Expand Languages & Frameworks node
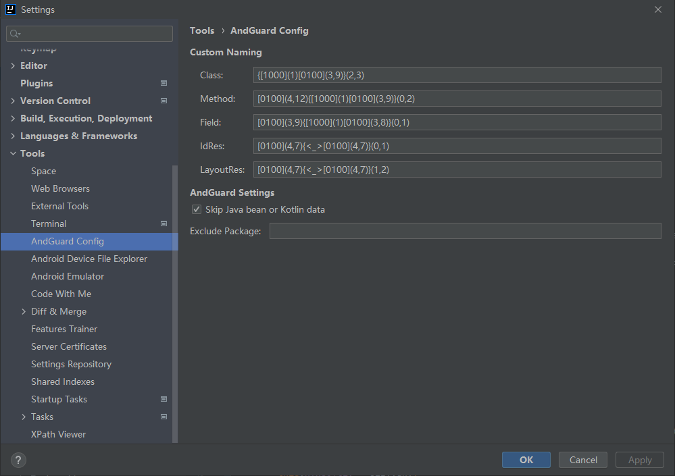 (13, 136)
